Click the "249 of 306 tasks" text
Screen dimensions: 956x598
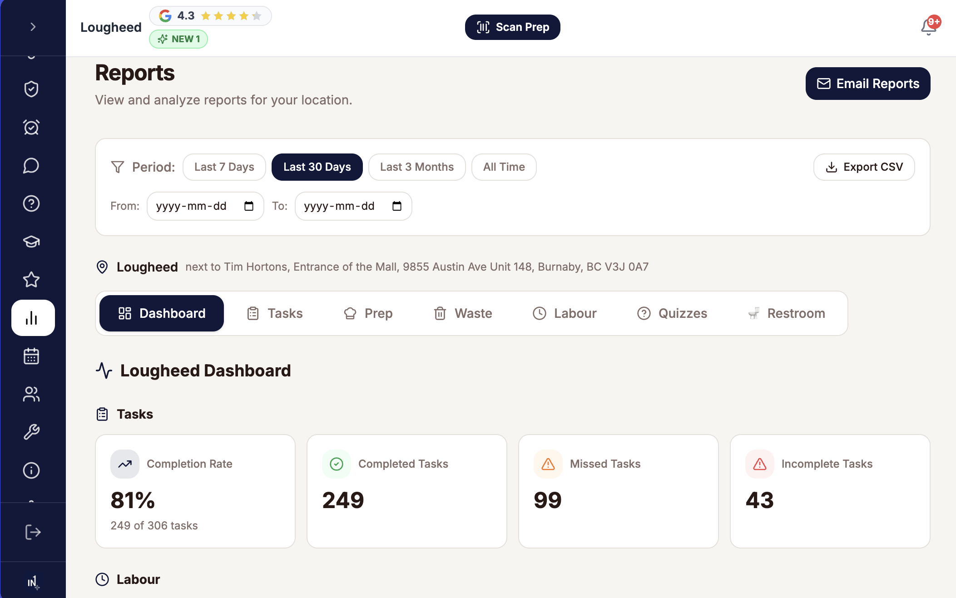pos(154,525)
